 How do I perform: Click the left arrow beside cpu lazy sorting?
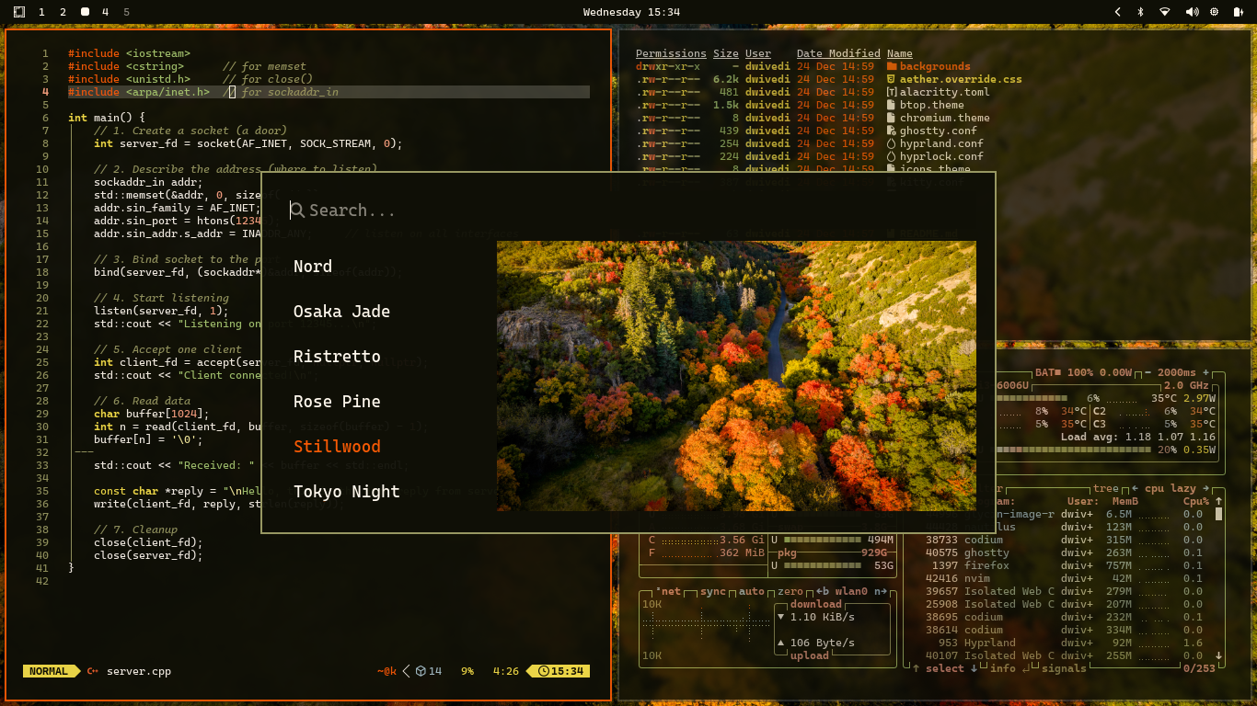[x=1135, y=488]
